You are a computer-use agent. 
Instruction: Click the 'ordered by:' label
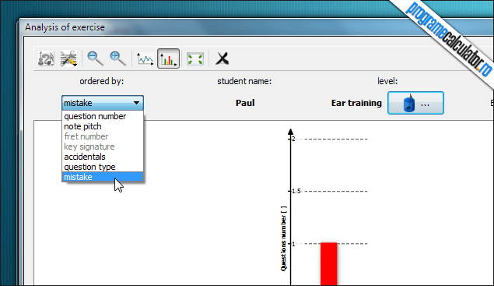pos(101,82)
